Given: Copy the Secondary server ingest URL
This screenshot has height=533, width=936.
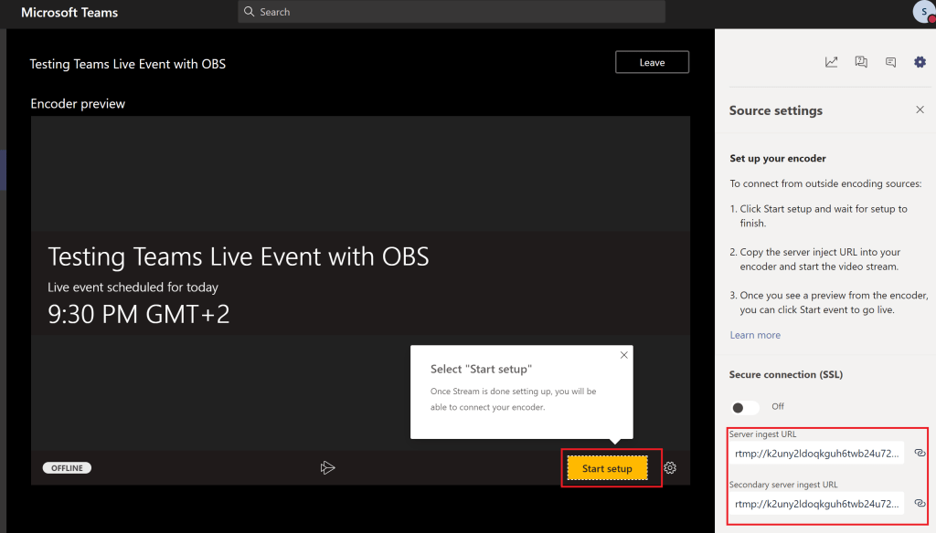Looking at the screenshot, I should tap(920, 502).
